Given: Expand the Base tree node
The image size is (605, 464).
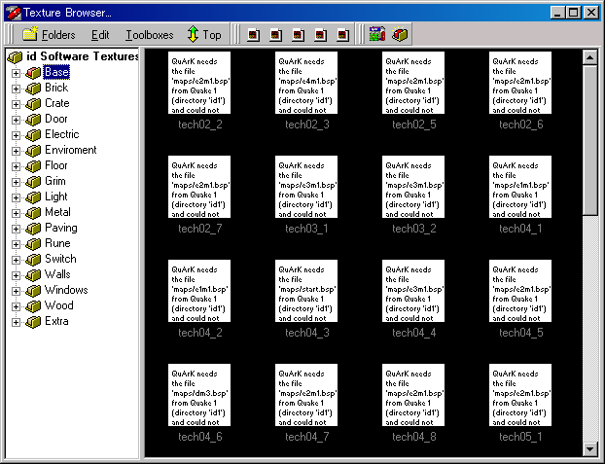Looking at the screenshot, I should coord(16,73).
